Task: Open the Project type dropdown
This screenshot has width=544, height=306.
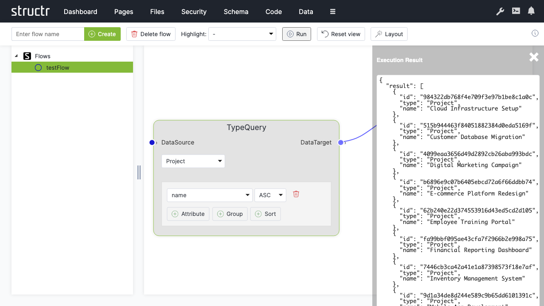Action: pyautogui.click(x=193, y=161)
